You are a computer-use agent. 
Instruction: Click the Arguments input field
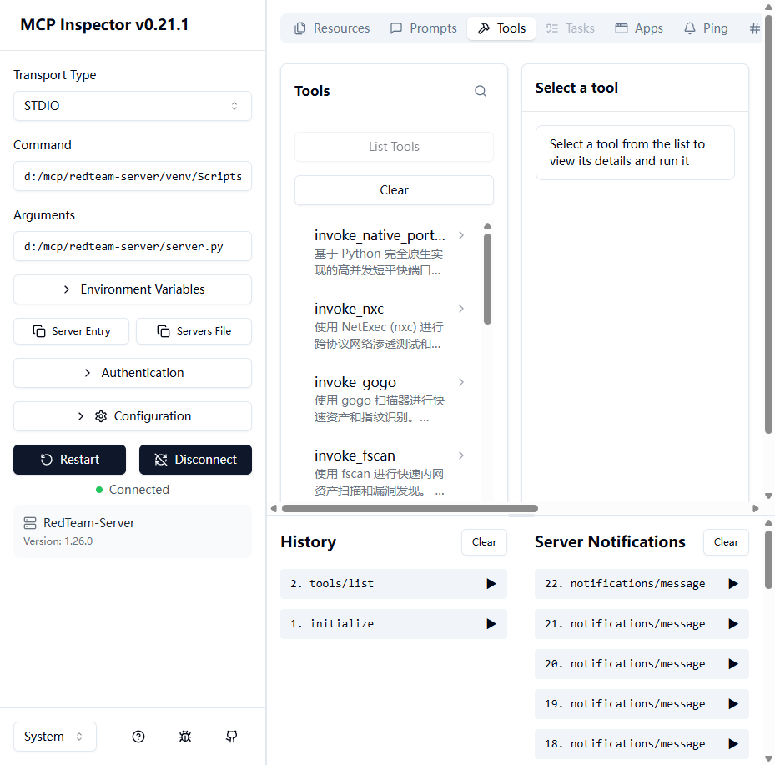132,246
